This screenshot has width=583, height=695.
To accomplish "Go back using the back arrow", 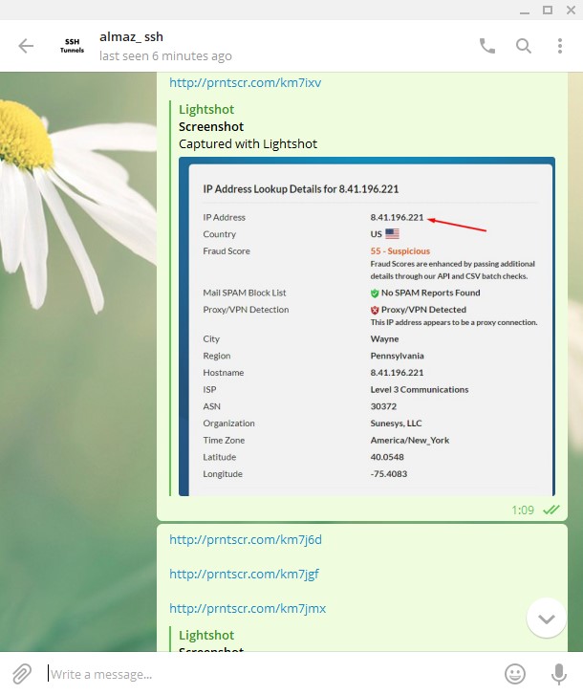I will pos(26,46).
